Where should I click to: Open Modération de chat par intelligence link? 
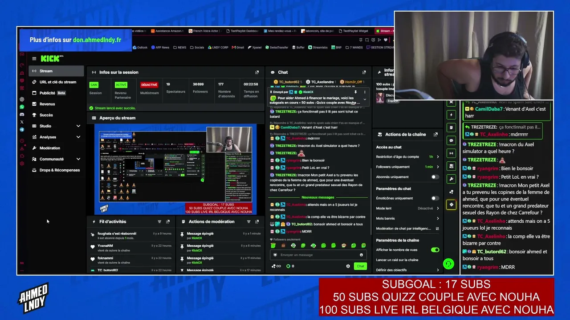pyautogui.click(x=407, y=228)
